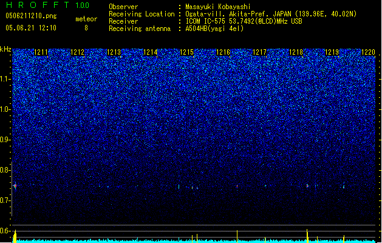Click the meteor echo just after 1216
Screen dimensions: 382x243
(237, 187)
